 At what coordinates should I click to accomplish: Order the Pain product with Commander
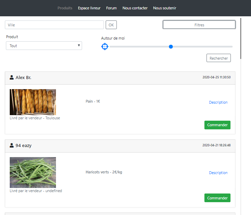coord(217,125)
